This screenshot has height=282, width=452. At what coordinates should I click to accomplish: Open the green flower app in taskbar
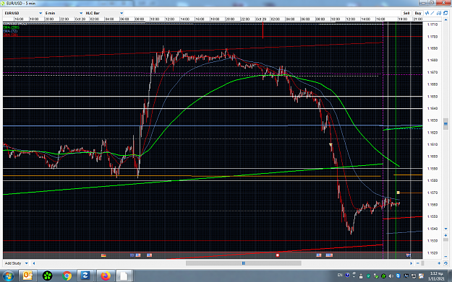click(47, 276)
